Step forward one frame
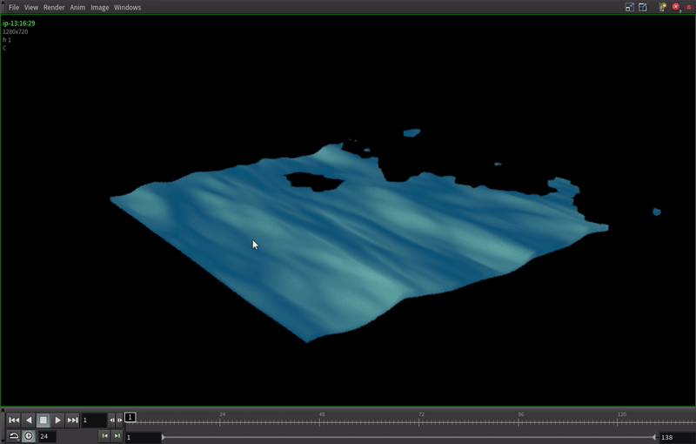The image size is (696, 444). [120, 420]
